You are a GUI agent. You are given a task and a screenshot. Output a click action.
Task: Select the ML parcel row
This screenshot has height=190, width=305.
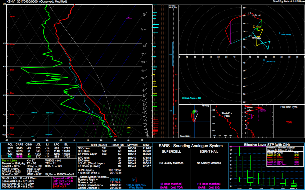click(38, 151)
